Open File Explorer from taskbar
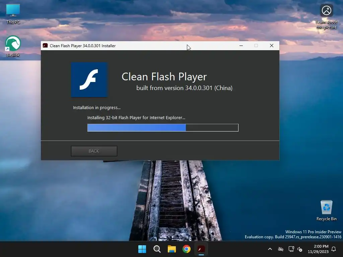343x257 pixels. [172, 249]
